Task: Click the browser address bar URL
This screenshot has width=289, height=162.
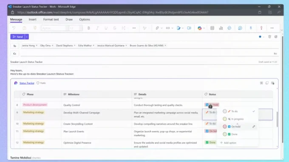Action: (x=113, y=12)
